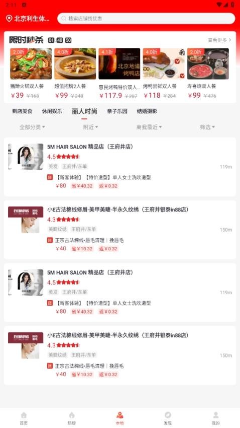Open the 首页 home tab icon
The width and height of the screenshot is (240, 428).
(x=24, y=415)
